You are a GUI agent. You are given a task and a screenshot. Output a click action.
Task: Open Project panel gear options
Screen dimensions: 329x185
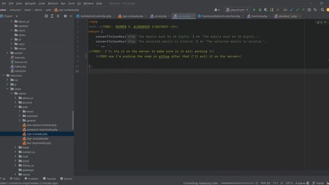pos(65,16)
